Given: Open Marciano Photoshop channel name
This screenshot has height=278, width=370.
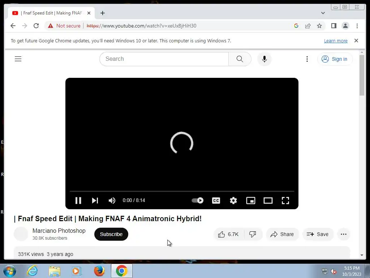Looking at the screenshot, I should click(59, 231).
